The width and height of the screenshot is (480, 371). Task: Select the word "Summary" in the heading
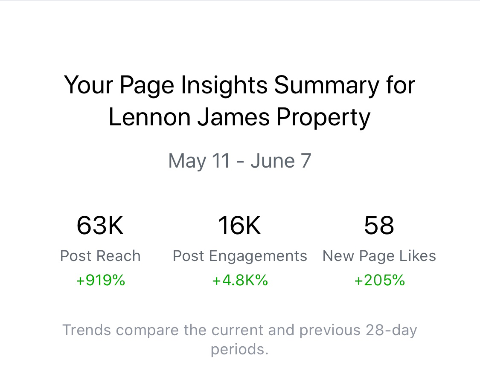(x=326, y=85)
